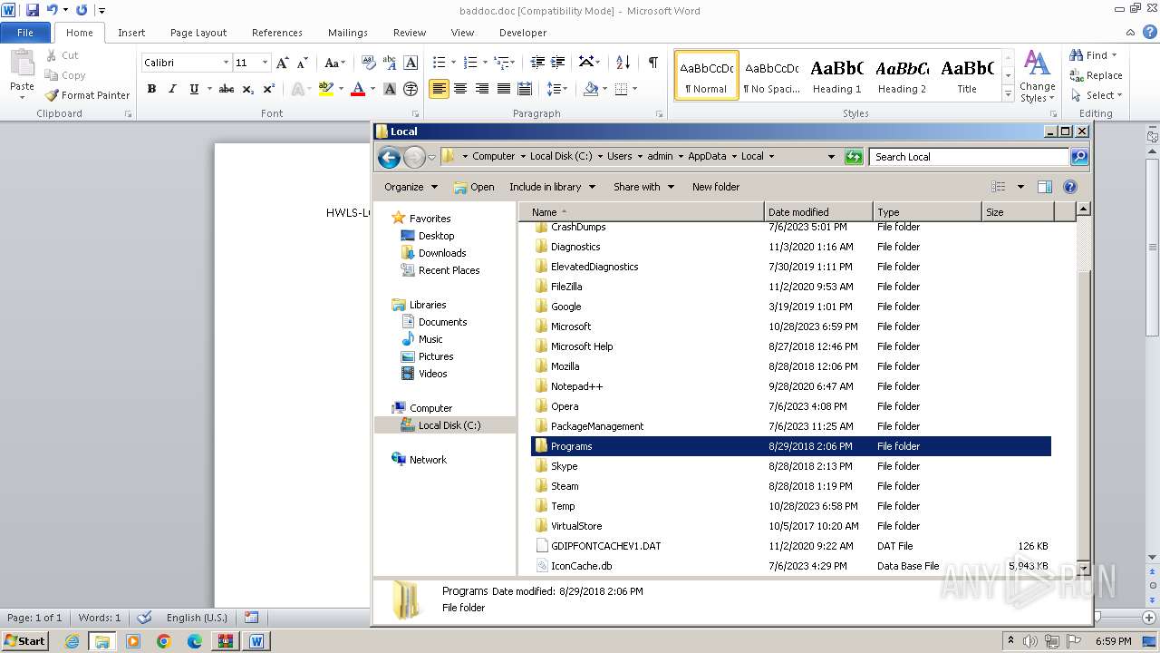Screen dimensions: 1160x653
Task: Open Internet Explorer from taskbar
Action: click(72, 641)
